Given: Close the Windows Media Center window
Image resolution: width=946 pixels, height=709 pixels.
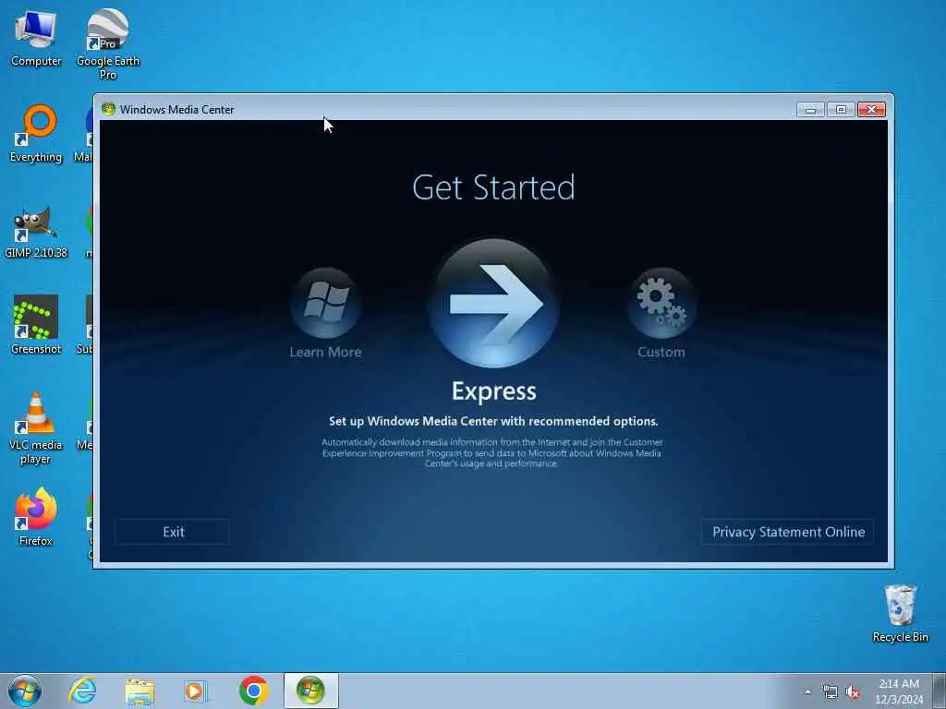Looking at the screenshot, I should pyautogui.click(x=871, y=109).
